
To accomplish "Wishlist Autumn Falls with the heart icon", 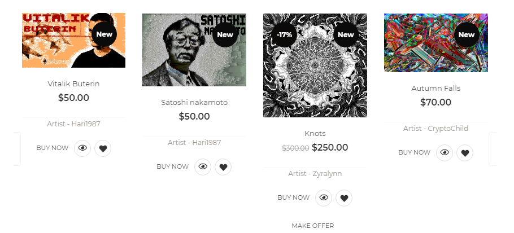I will coord(465,153).
